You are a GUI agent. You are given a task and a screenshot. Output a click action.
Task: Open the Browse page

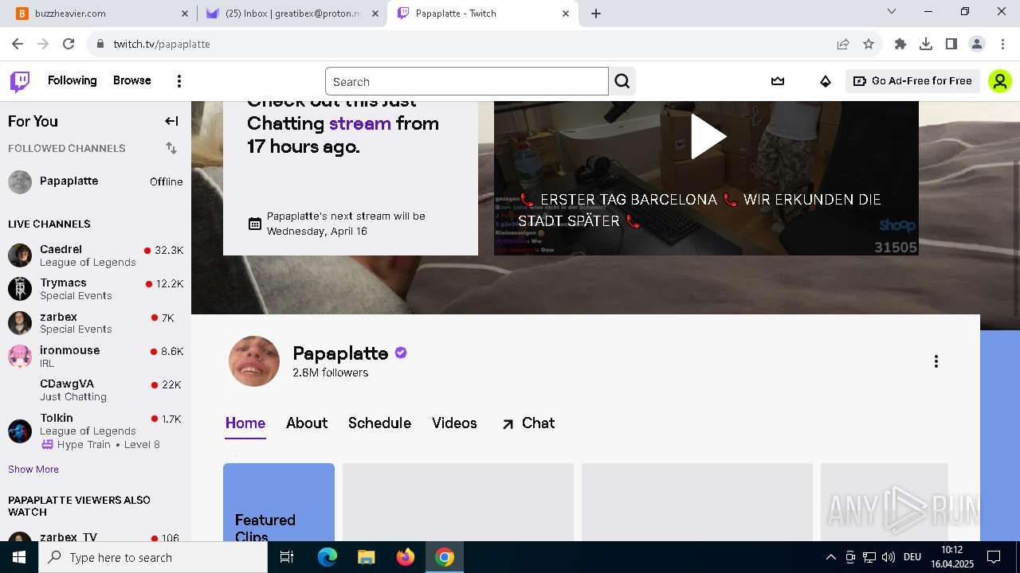coord(132,80)
